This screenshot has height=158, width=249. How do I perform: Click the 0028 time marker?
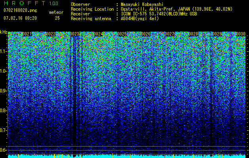[193, 34]
